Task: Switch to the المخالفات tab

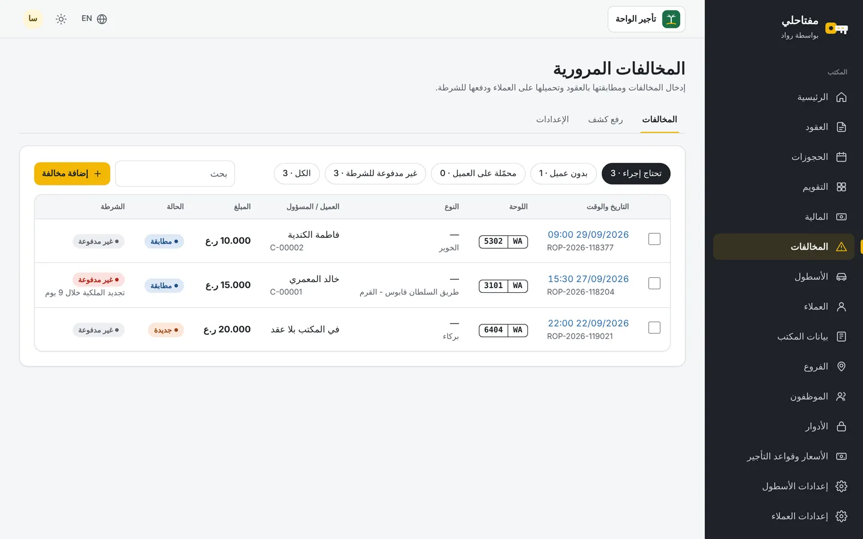Action: (659, 120)
